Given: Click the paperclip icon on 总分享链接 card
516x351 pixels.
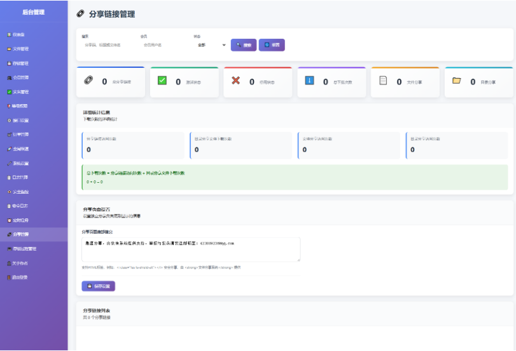Looking at the screenshot, I should (88, 81).
